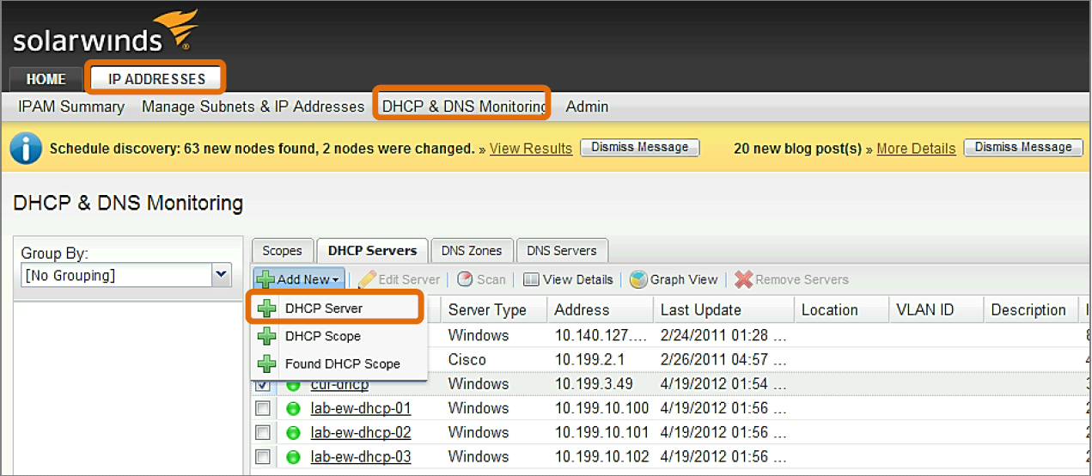Open the Admin menu item
This screenshot has height=476, width=1092.
(587, 107)
